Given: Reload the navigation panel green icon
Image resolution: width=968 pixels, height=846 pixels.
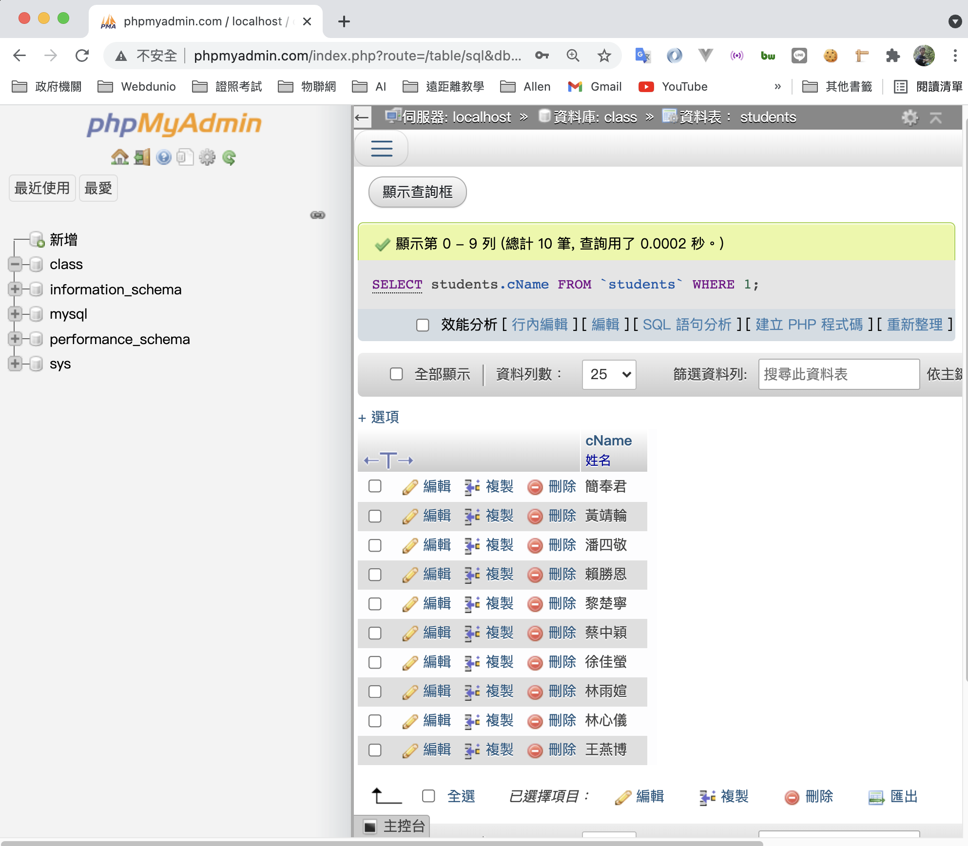Looking at the screenshot, I should pos(229,157).
